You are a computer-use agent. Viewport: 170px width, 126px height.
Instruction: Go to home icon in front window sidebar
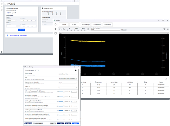pos(55,24)
